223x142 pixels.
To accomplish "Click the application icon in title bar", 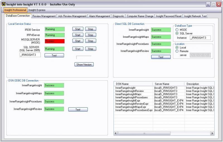I will (4, 4).
